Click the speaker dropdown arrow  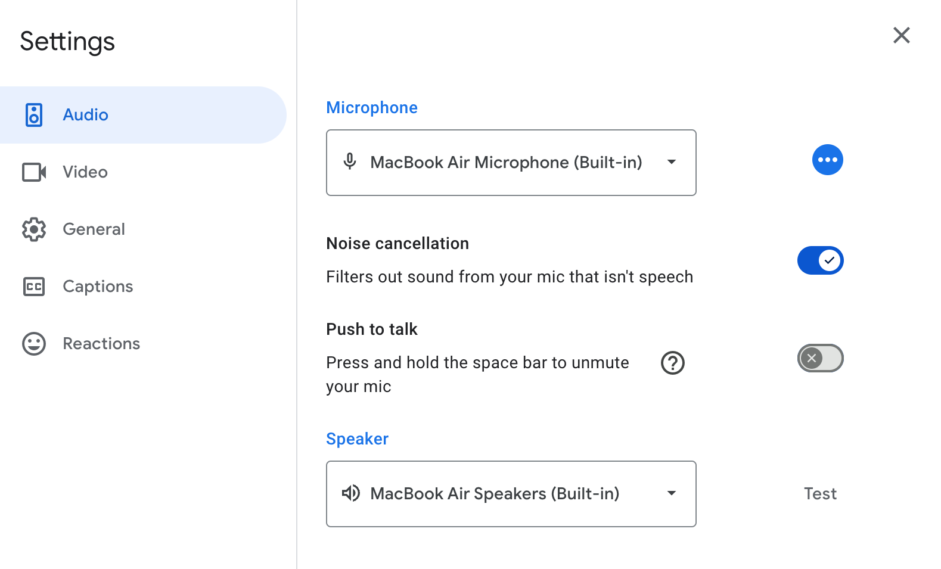tap(672, 493)
